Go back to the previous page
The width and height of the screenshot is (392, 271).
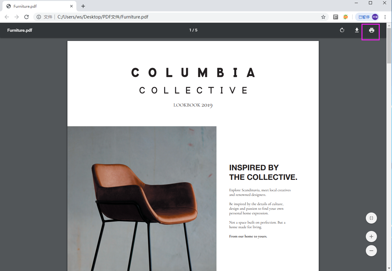[7, 17]
